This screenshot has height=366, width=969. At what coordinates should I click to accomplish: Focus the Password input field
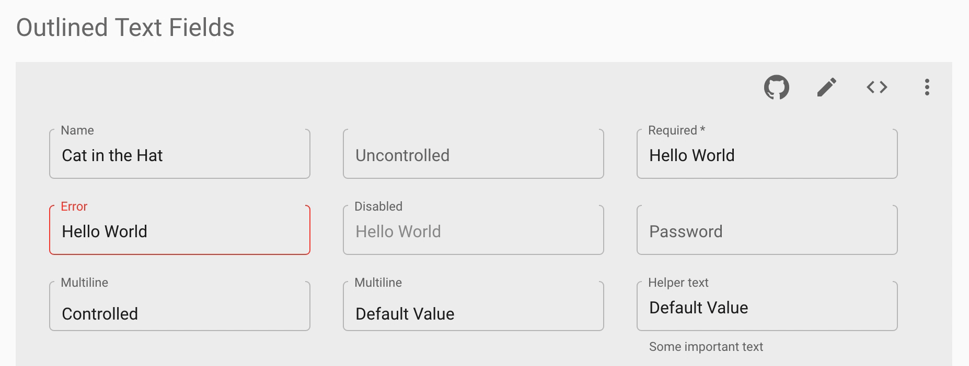[x=766, y=231]
